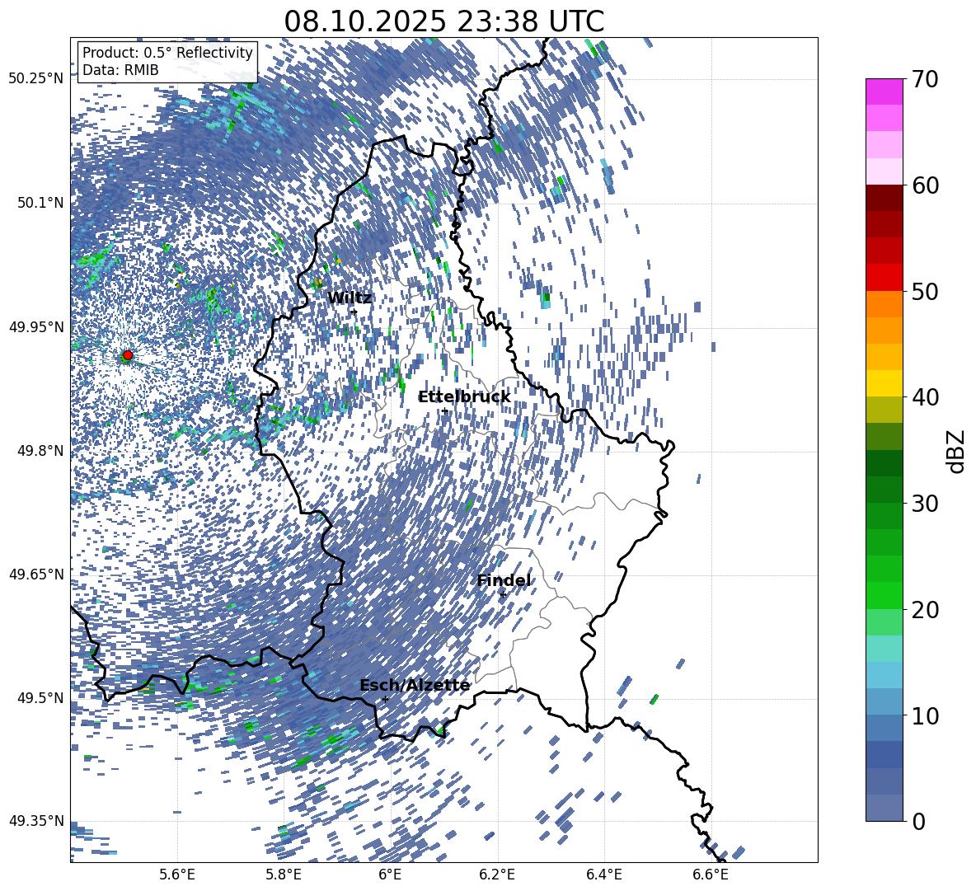Click the 49.5°N latitude label
Viewport: 976px width, 891px height.
click(x=40, y=697)
